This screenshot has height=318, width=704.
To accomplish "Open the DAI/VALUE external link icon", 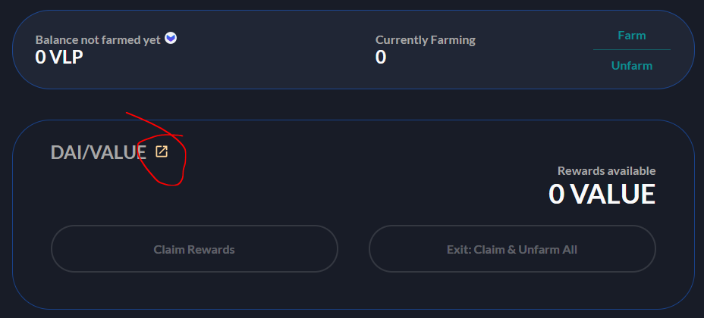I will (161, 151).
